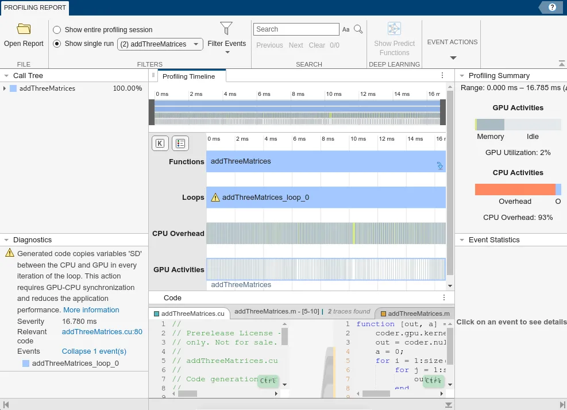
Task: Expand the addThreeMatrices call tree node
Action: point(5,88)
